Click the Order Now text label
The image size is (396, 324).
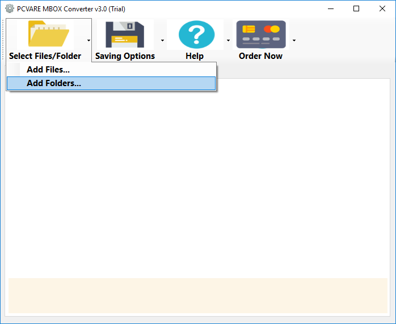pos(260,56)
